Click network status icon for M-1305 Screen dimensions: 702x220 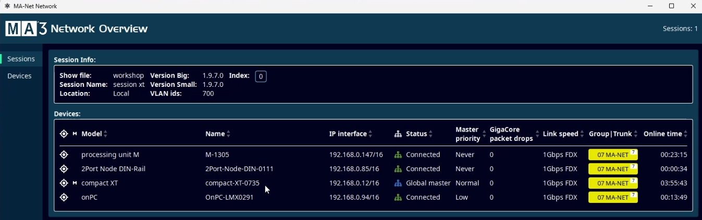pos(398,154)
